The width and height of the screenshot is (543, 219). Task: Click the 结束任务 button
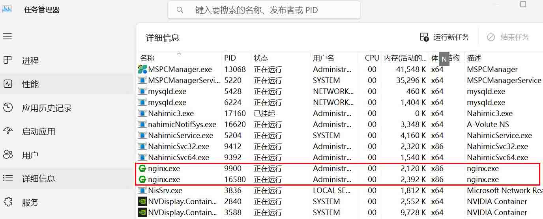click(508, 37)
